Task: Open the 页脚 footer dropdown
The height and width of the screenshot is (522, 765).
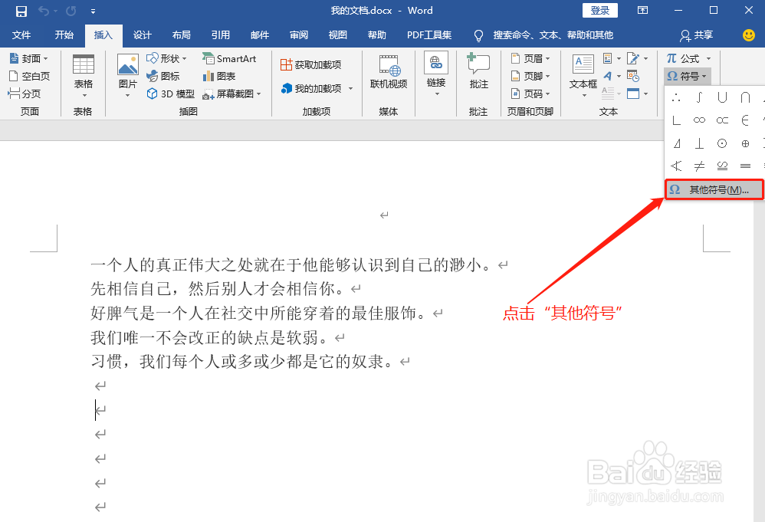Action: pyautogui.click(x=530, y=76)
